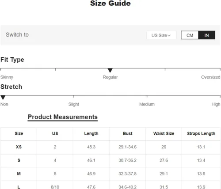Click the Slight stretch label

click(74, 104)
